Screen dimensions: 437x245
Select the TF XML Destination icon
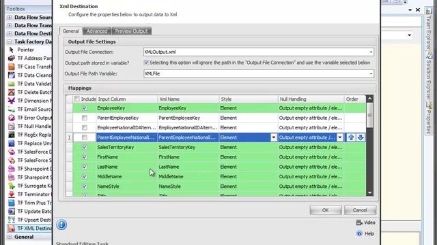12,229
